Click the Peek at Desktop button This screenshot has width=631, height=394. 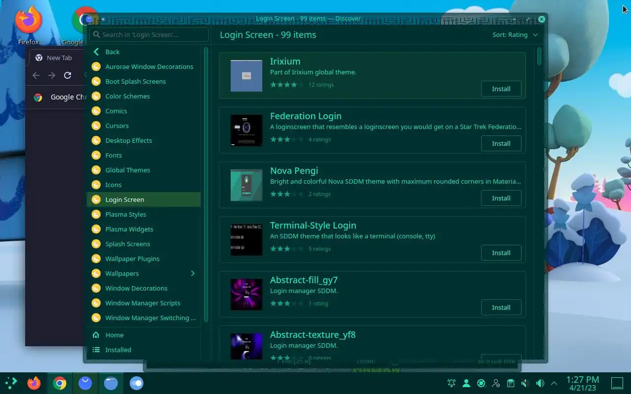click(617, 383)
